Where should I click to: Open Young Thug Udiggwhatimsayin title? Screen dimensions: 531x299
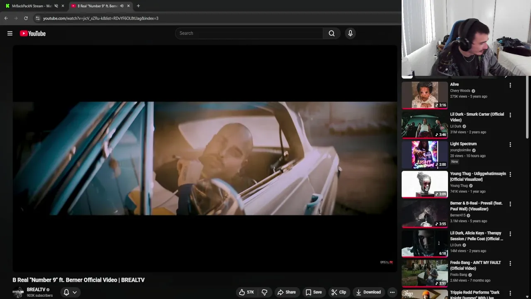pyautogui.click(x=478, y=176)
